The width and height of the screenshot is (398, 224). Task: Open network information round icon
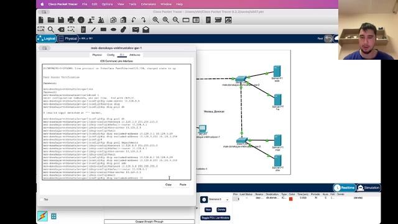tap(81, 20)
